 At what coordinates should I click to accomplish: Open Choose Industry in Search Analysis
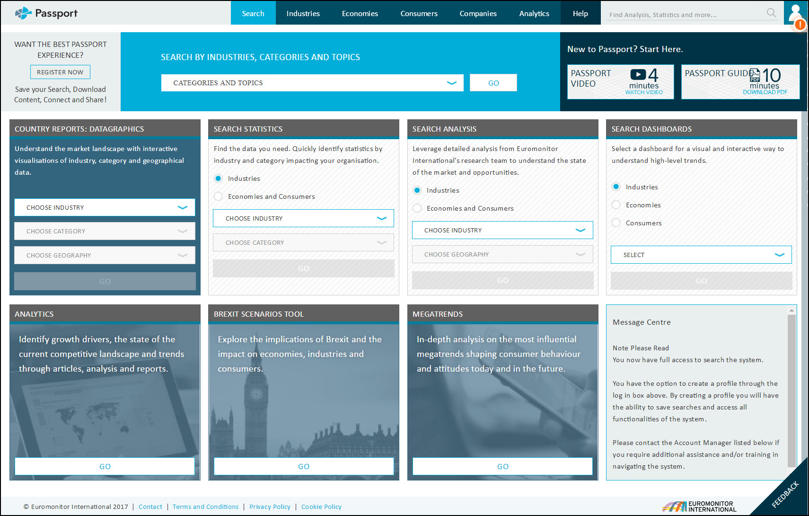click(502, 230)
